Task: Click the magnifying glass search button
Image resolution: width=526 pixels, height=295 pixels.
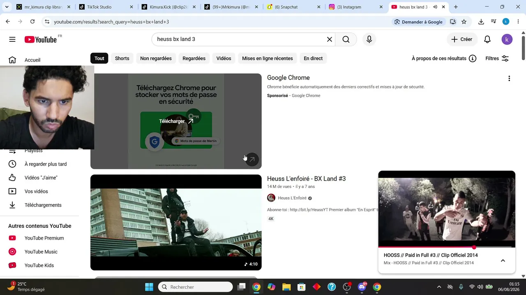Action: pyautogui.click(x=346, y=39)
